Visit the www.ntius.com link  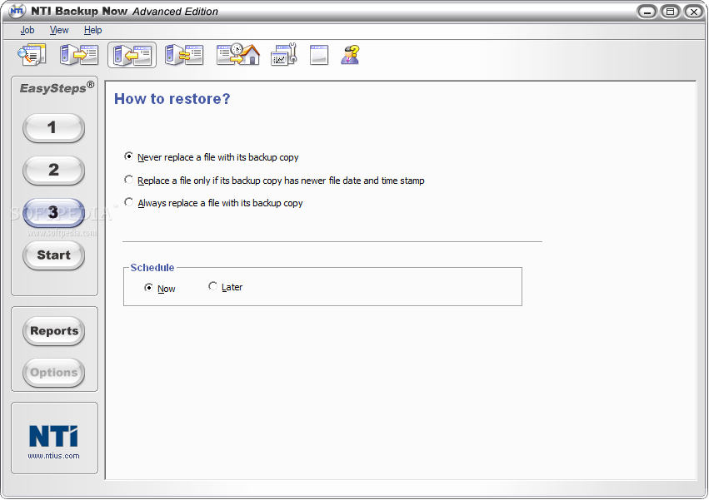[x=54, y=456]
